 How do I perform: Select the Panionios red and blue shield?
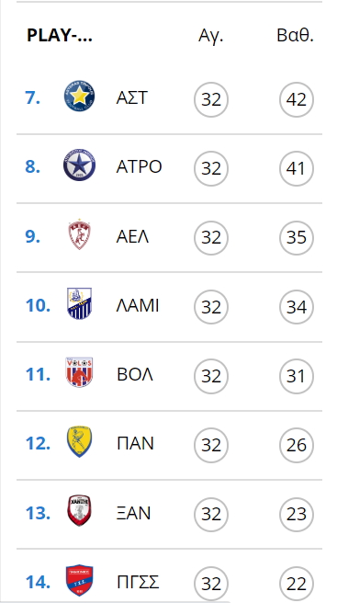79,580
